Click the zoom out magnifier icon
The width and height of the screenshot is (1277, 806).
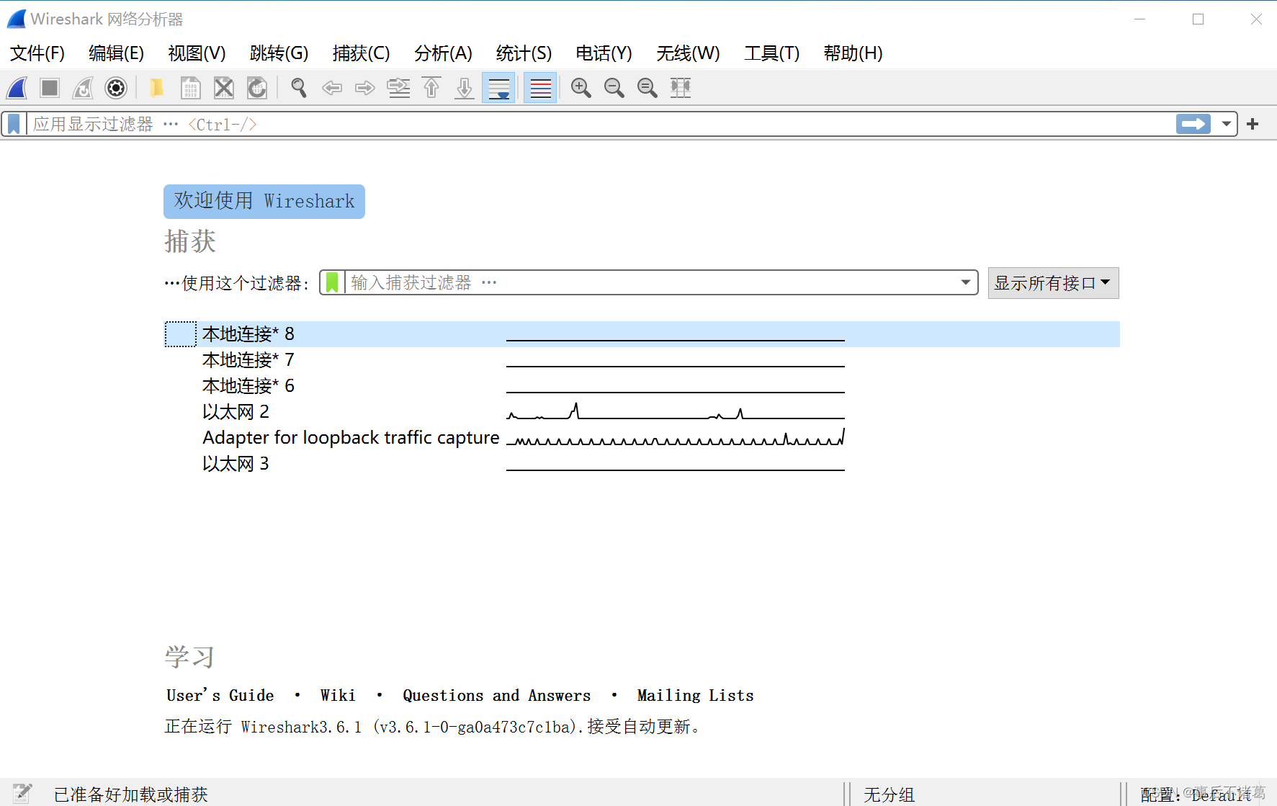[x=614, y=88]
